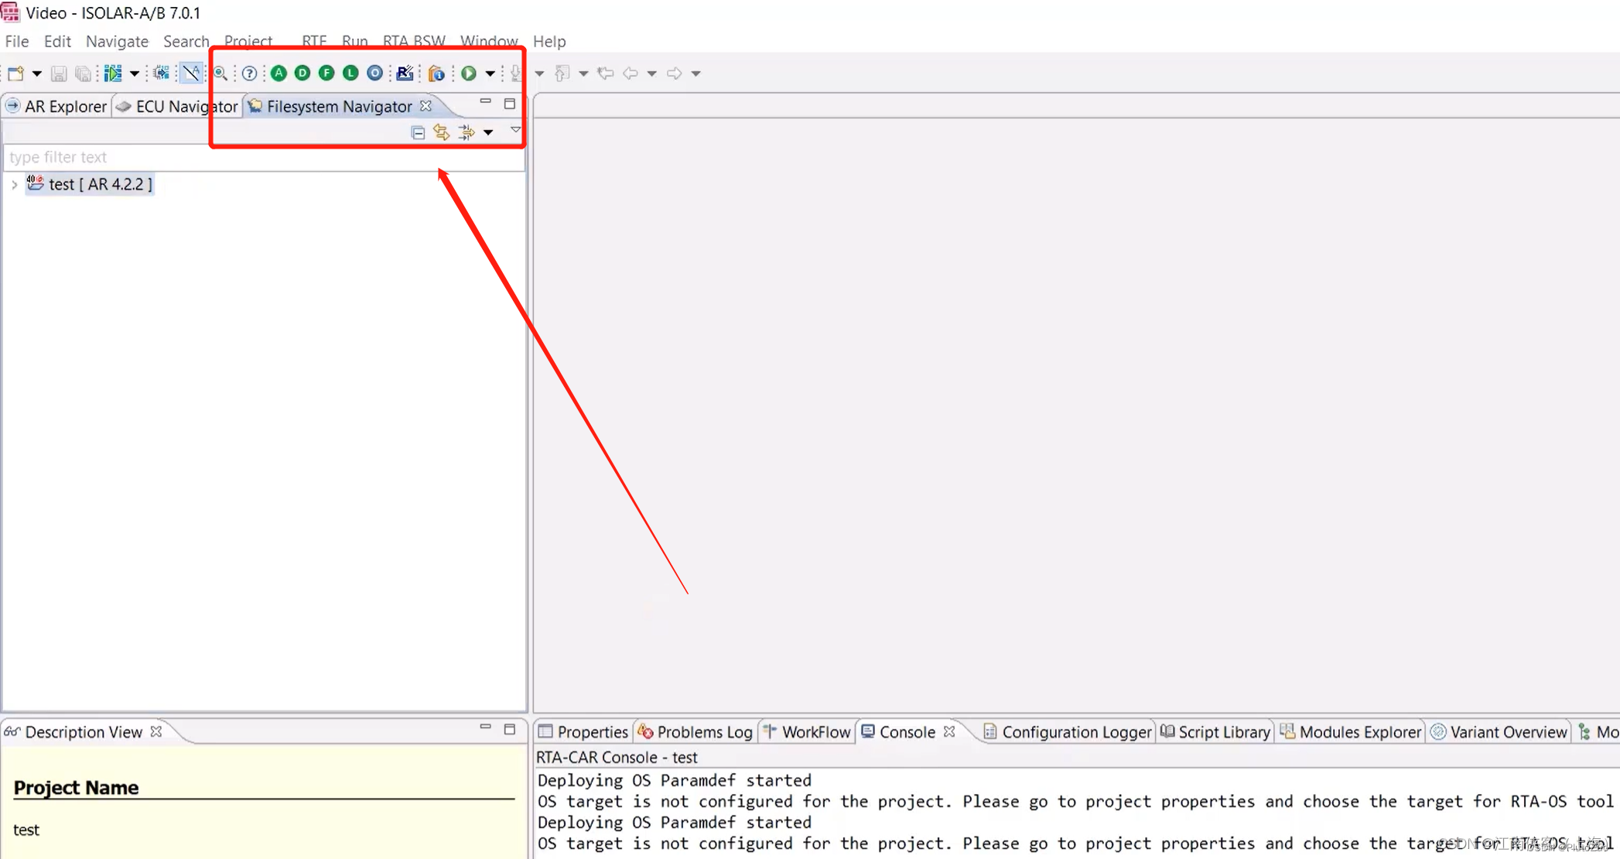Expand the test [ AR 4.2.2 ] project node
This screenshot has height=859, width=1620.
click(14, 185)
